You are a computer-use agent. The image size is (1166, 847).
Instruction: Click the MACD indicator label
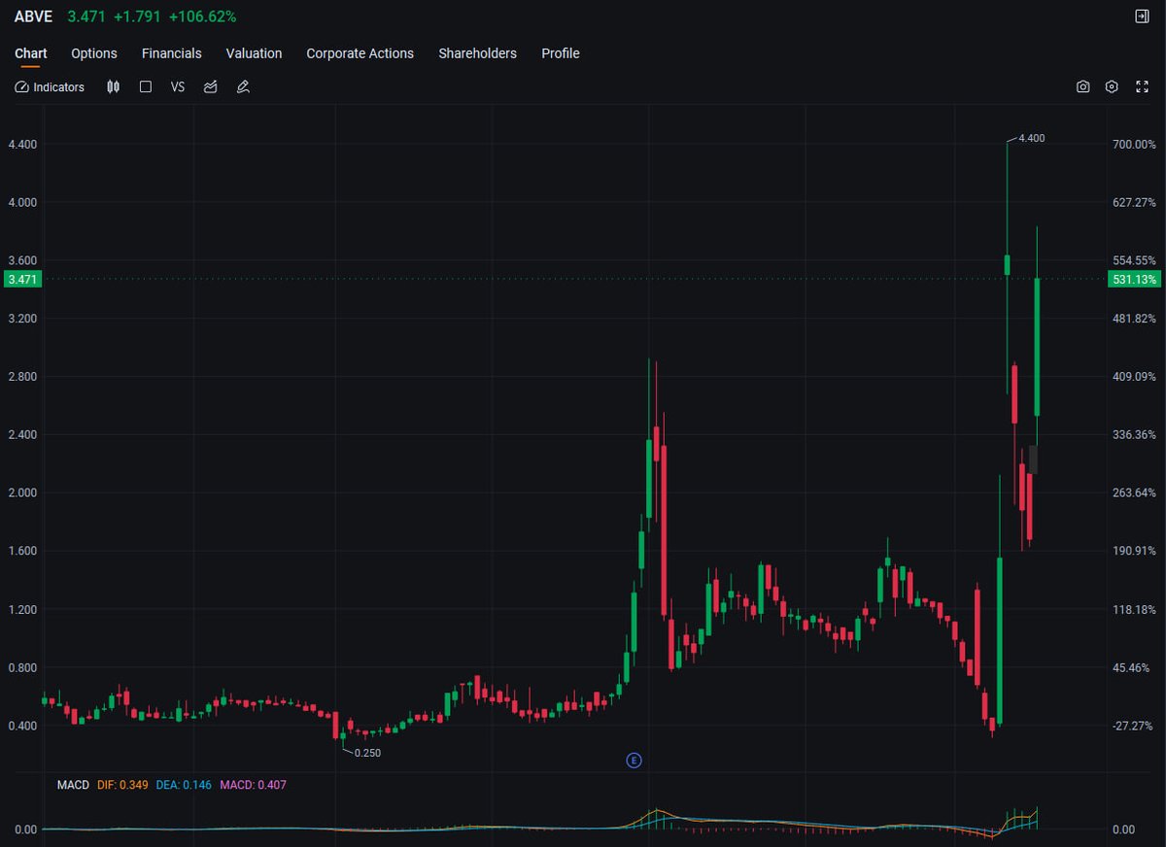pos(73,785)
